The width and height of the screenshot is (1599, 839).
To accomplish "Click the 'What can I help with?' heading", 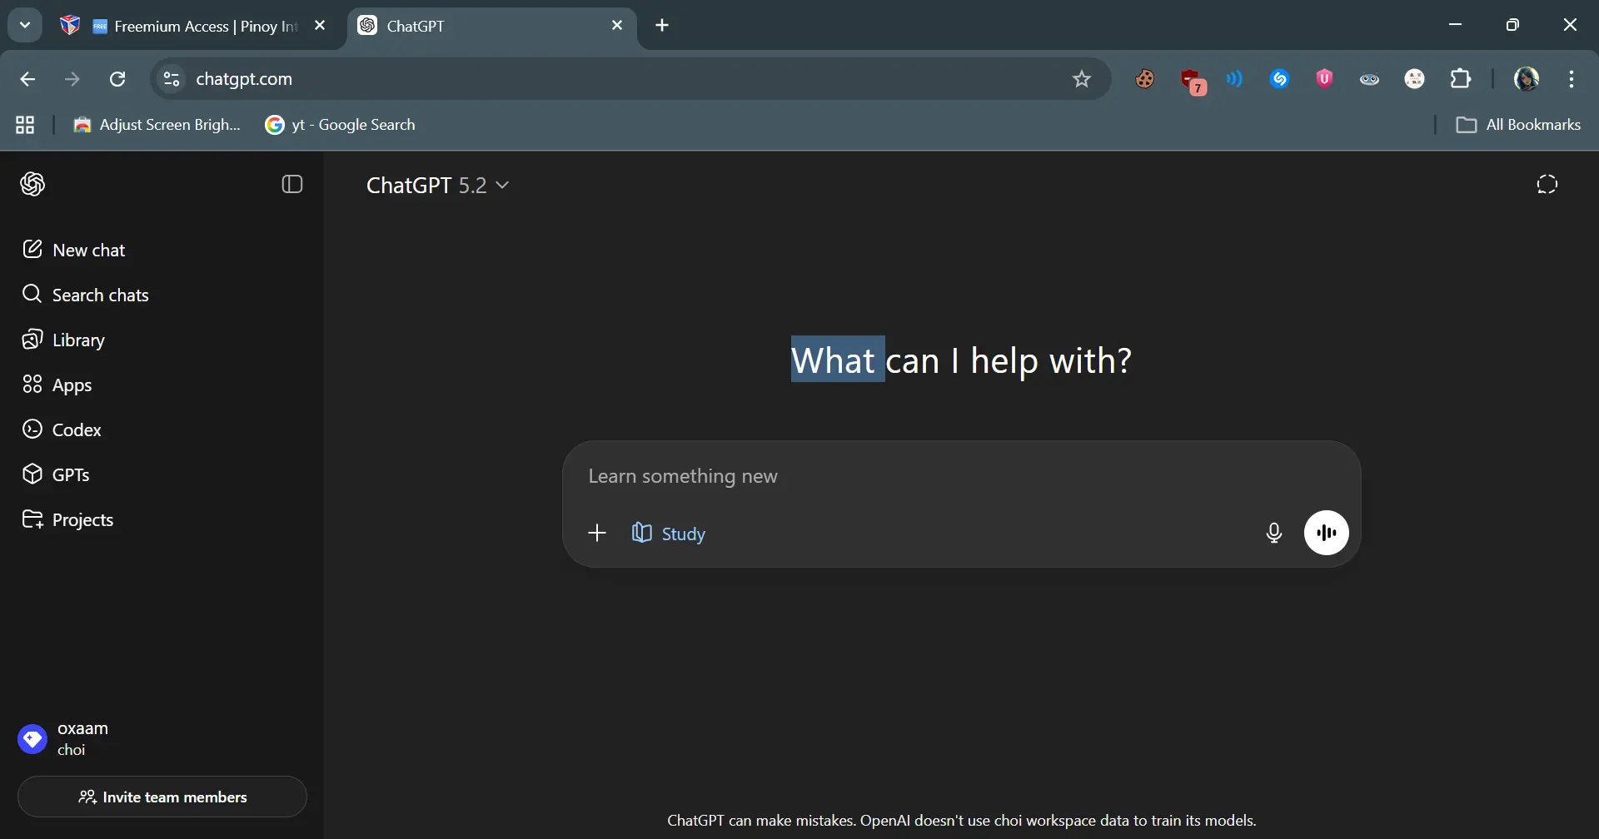I will click(x=962, y=360).
